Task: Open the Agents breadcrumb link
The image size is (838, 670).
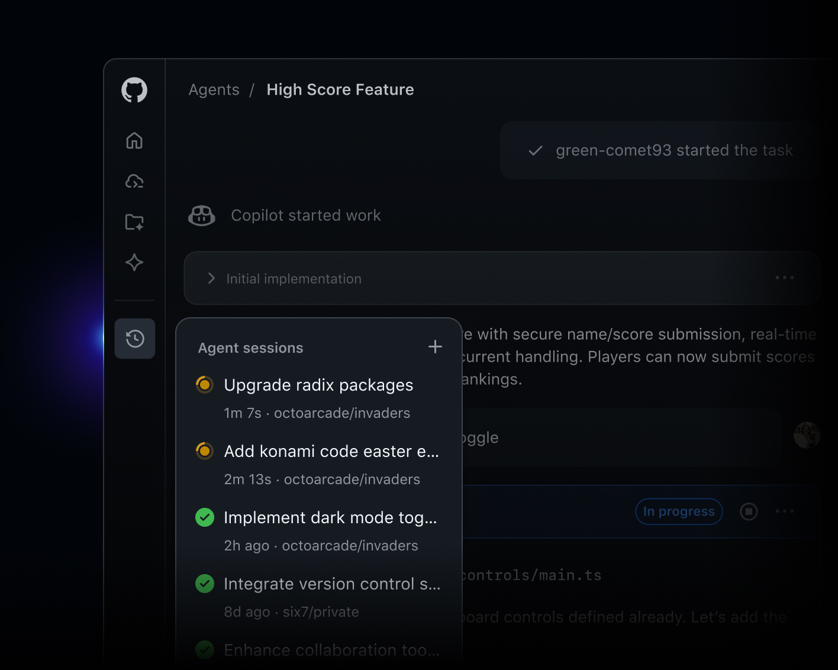Action: [214, 90]
